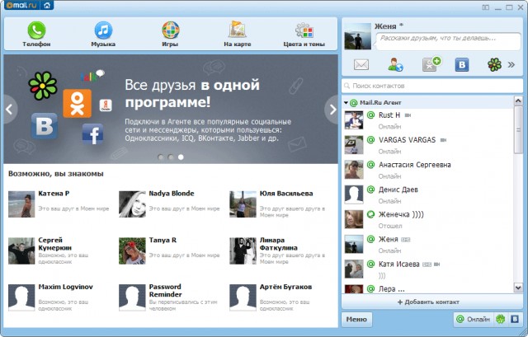This screenshot has height=337, width=528.
Task: Go to previous banner slide arrow
Action: point(10,108)
